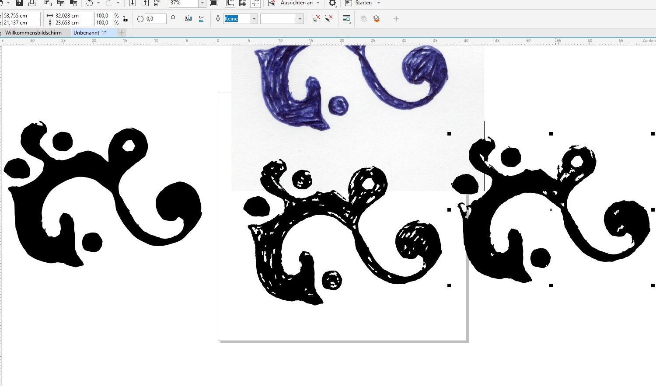Add a new document with plus tab

pyautogui.click(x=122, y=33)
